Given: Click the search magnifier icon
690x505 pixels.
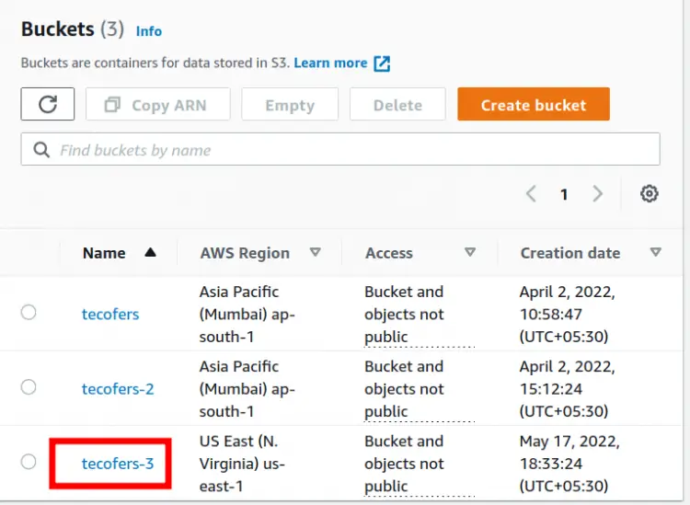Looking at the screenshot, I should [41, 150].
